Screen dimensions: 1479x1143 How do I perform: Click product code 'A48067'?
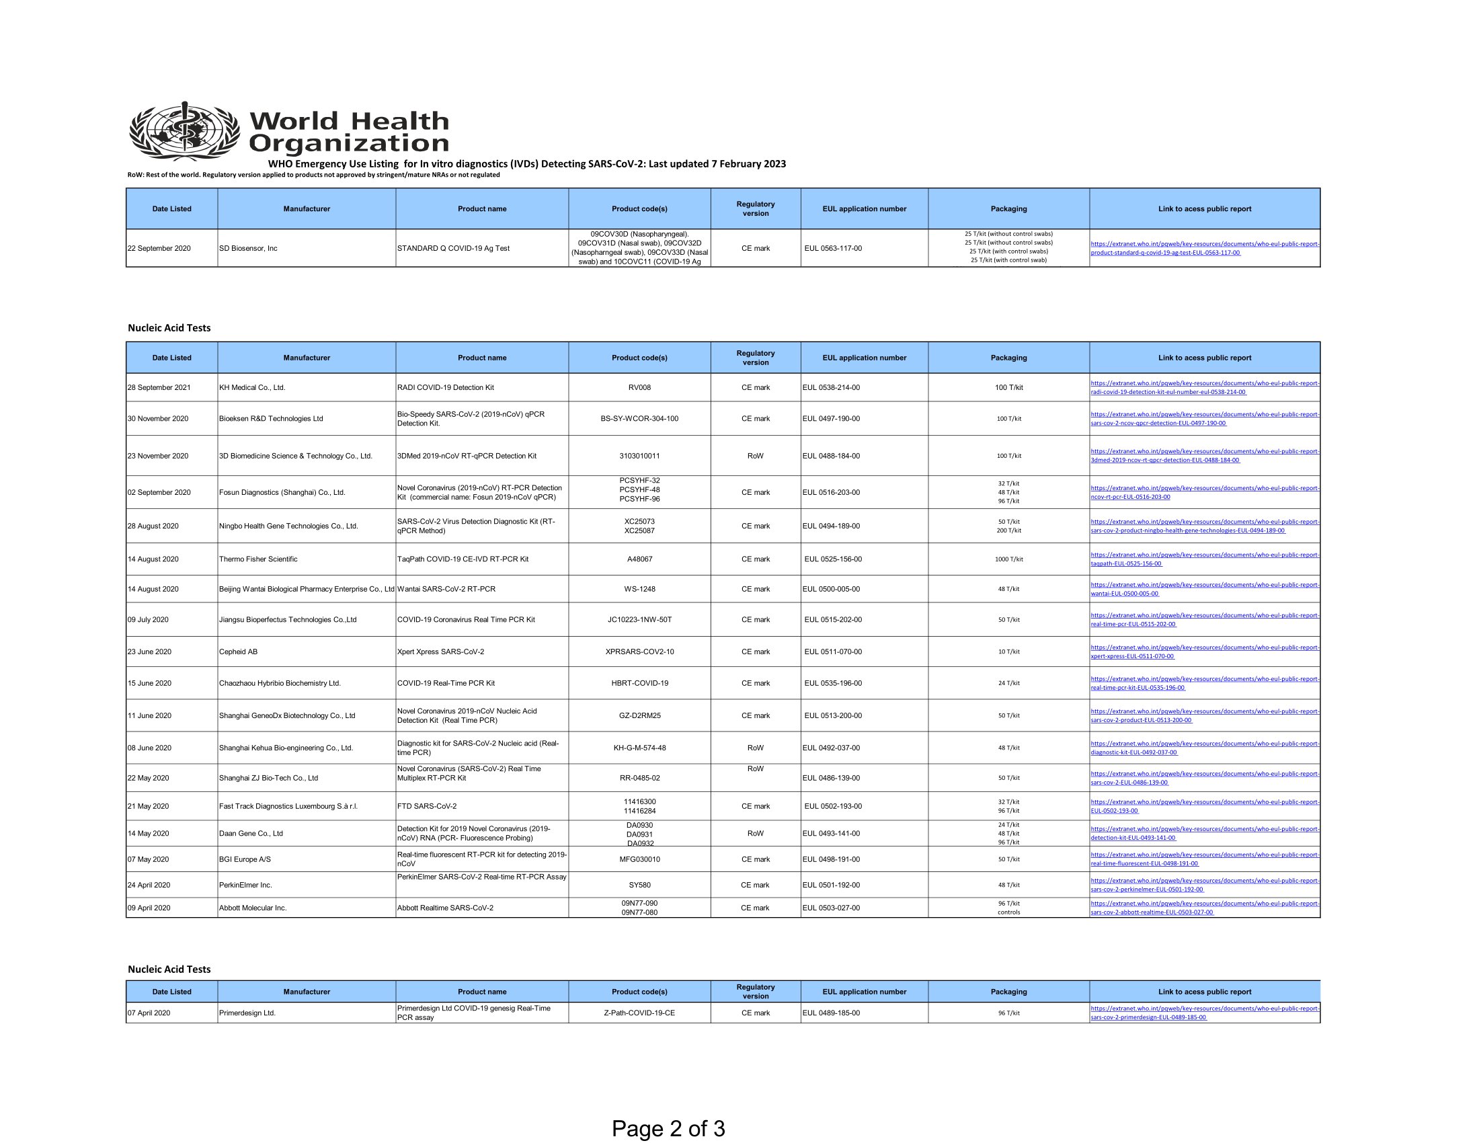pos(639,559)
